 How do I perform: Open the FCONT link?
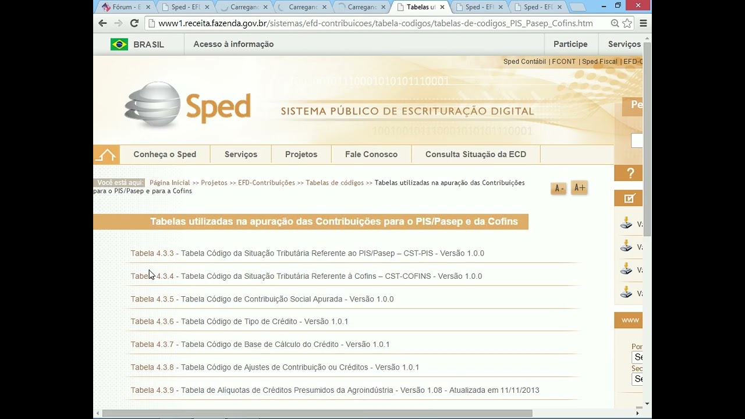(564, 62)
